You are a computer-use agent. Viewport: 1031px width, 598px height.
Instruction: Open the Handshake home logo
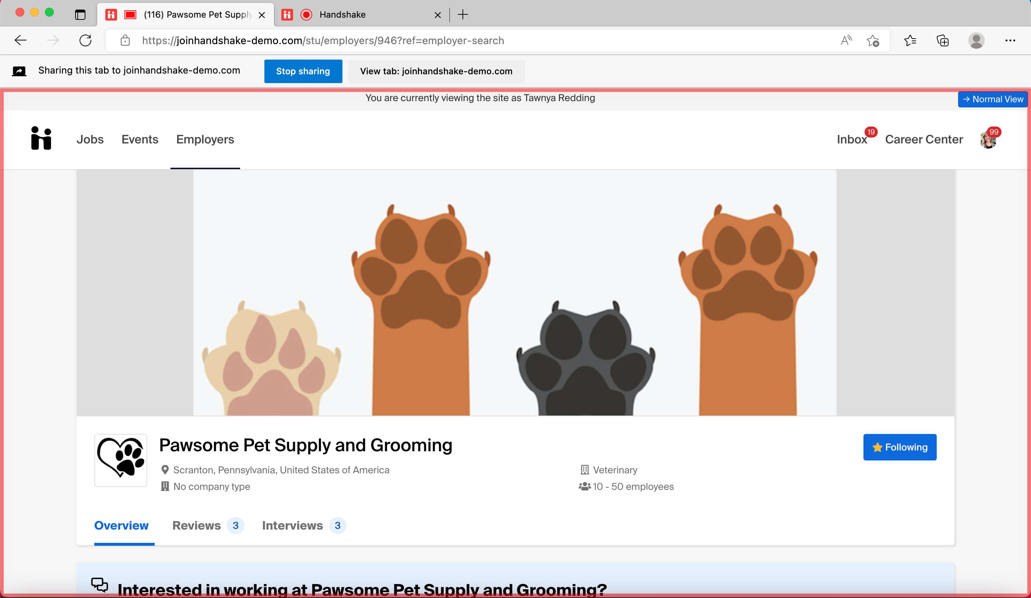(x=41, y=139)
